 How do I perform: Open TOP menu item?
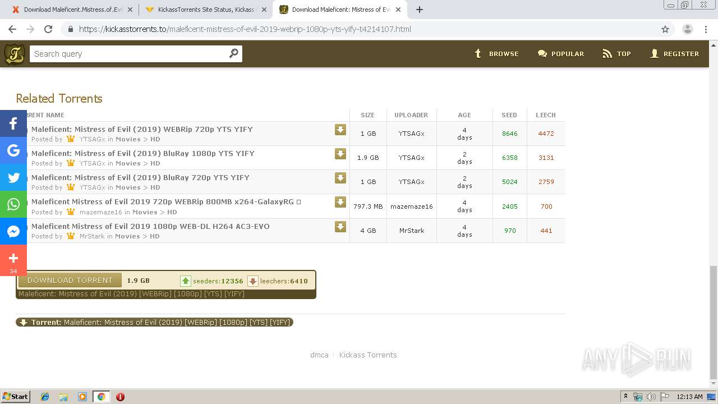[617, 54]
